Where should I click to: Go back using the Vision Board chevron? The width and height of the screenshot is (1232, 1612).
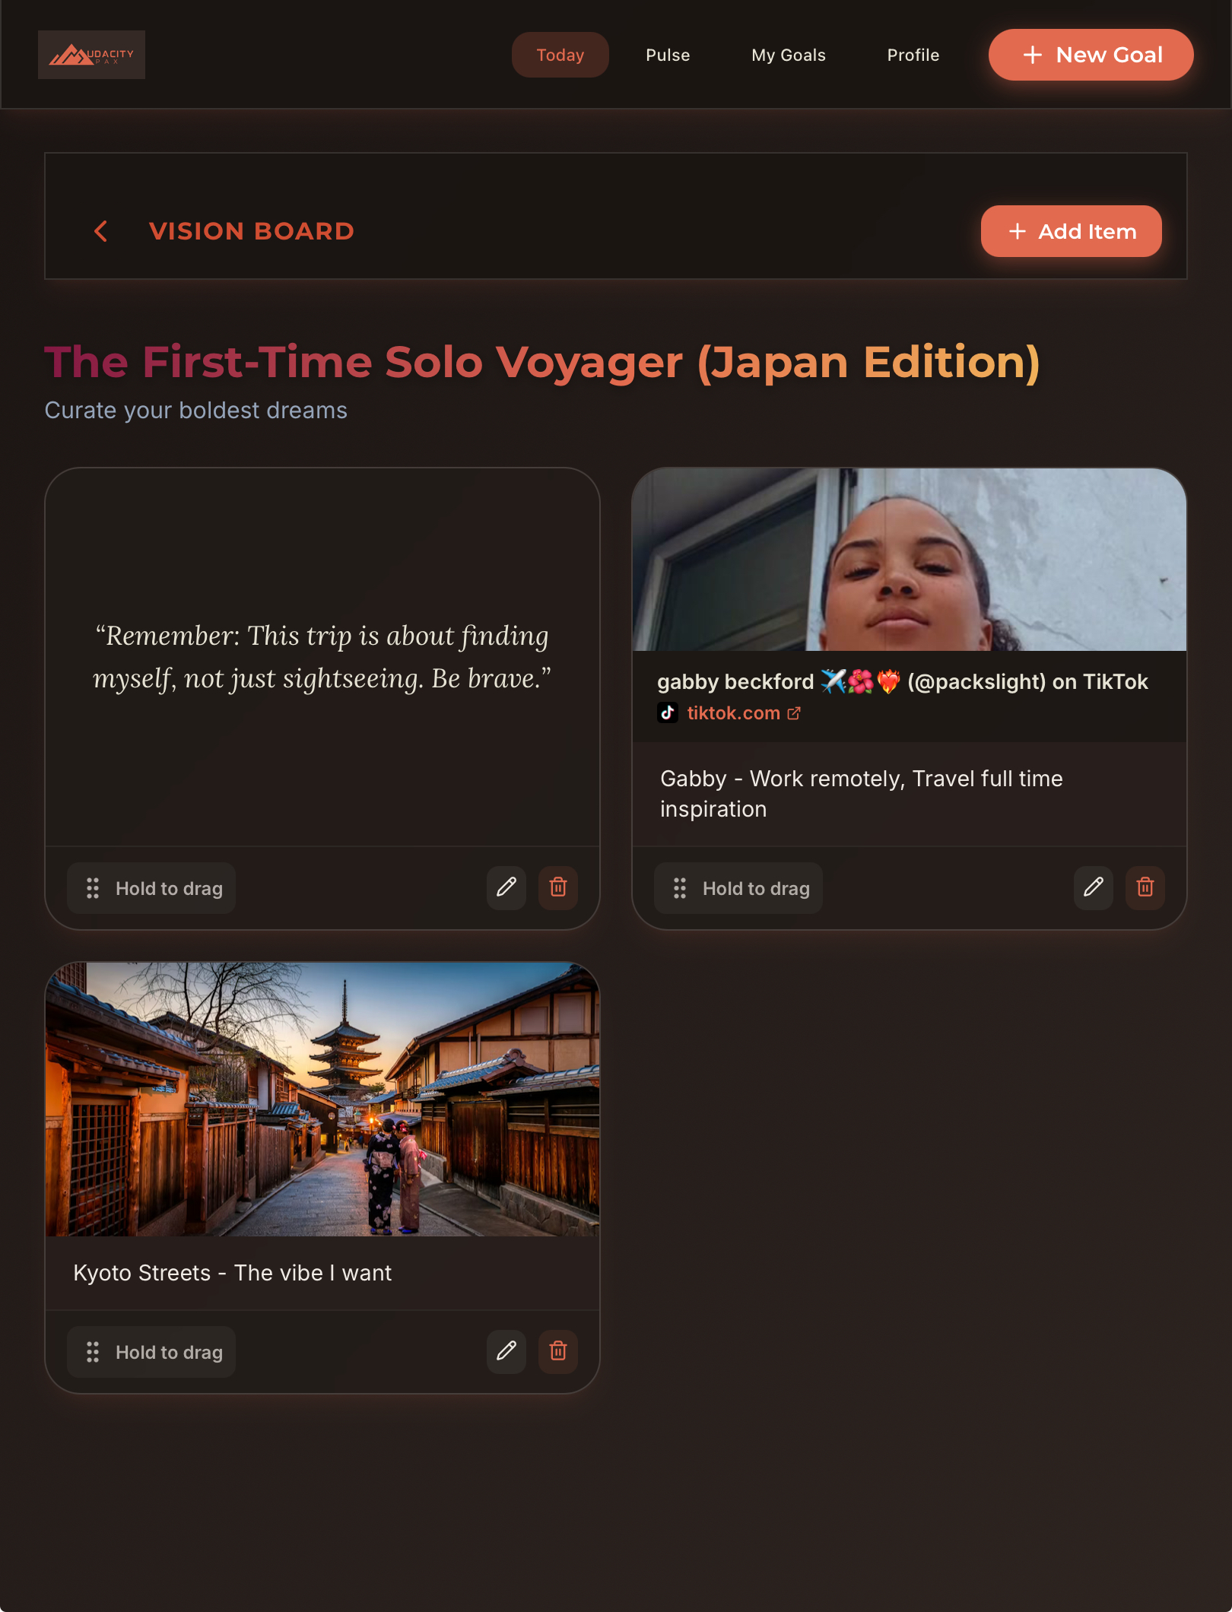pyautogui.click(x=100, y=231)
